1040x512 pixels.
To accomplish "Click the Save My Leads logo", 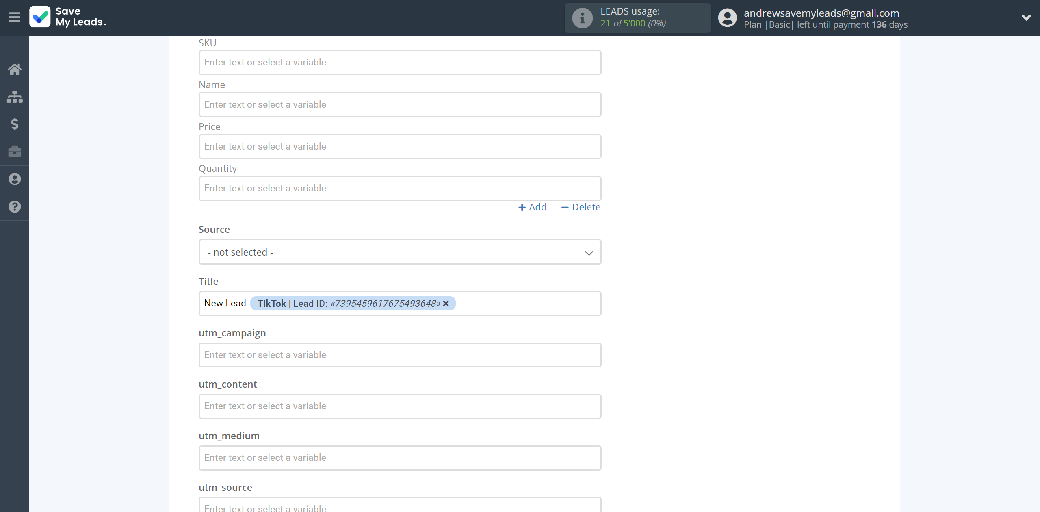I will pyautogui.click(x=68, y=17).
